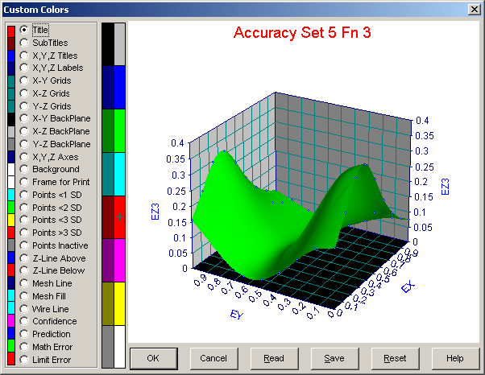Open Help for Custom Colors
485x375 pixels.
[455, 358]
